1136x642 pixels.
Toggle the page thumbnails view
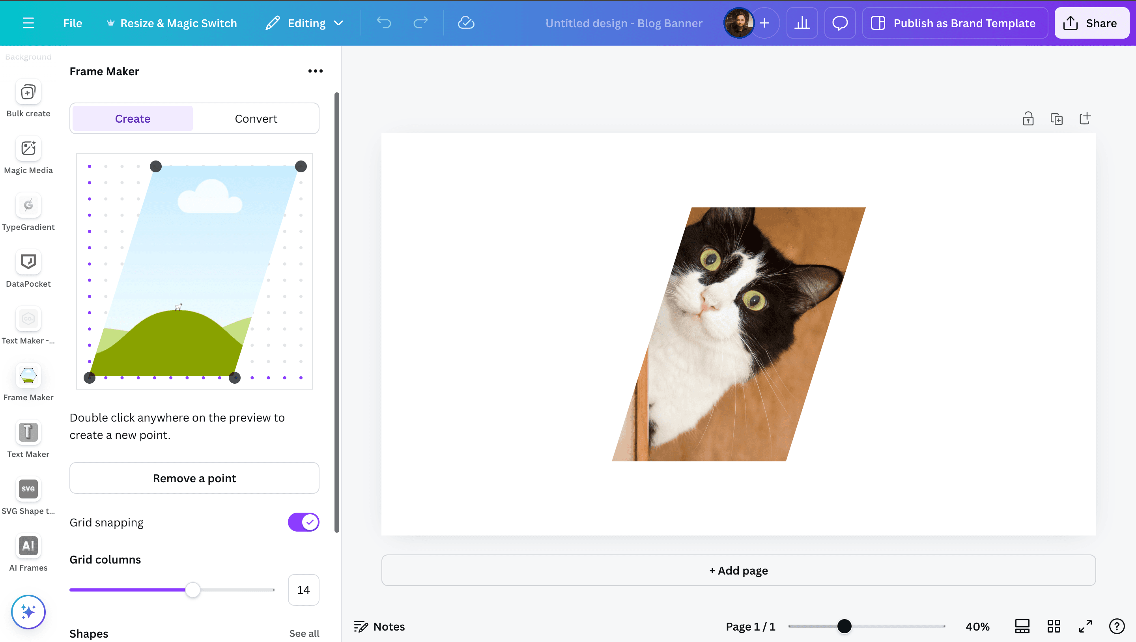(1022, 626)
